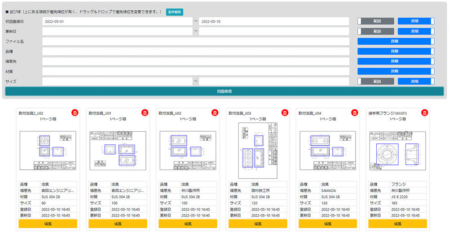449x233 pixels.
Task: Click the 取付治具_JJ01 card title
Action: pyautogui.click(x=100, y=113)
